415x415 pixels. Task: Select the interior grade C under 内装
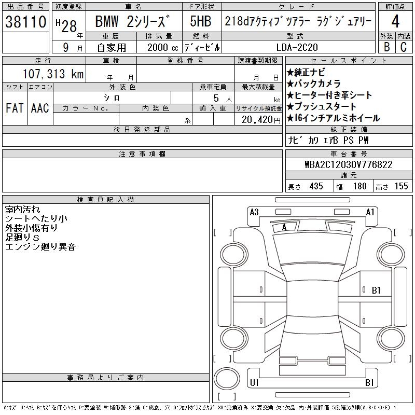404,47
